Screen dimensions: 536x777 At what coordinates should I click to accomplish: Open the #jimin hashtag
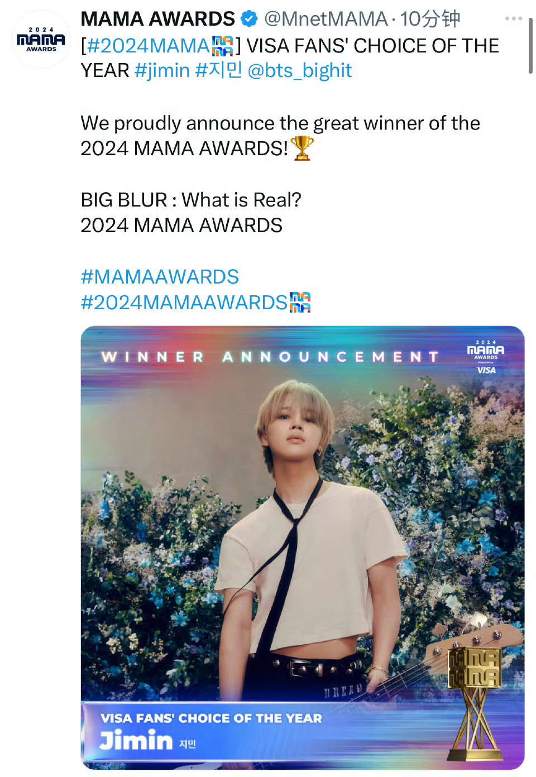tap(162, 71)
